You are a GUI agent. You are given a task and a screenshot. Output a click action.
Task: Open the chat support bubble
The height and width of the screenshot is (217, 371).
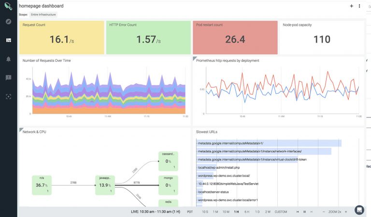359,210
